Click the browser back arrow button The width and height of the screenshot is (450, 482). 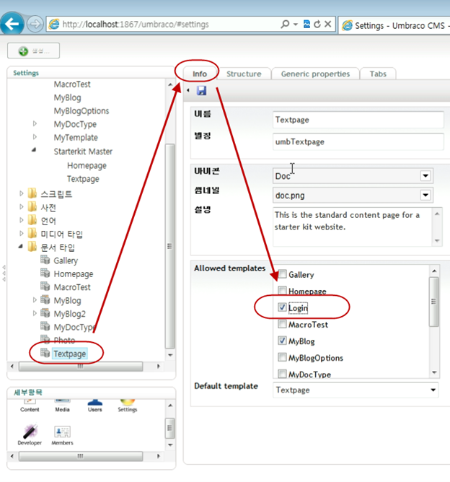point(12,24)
